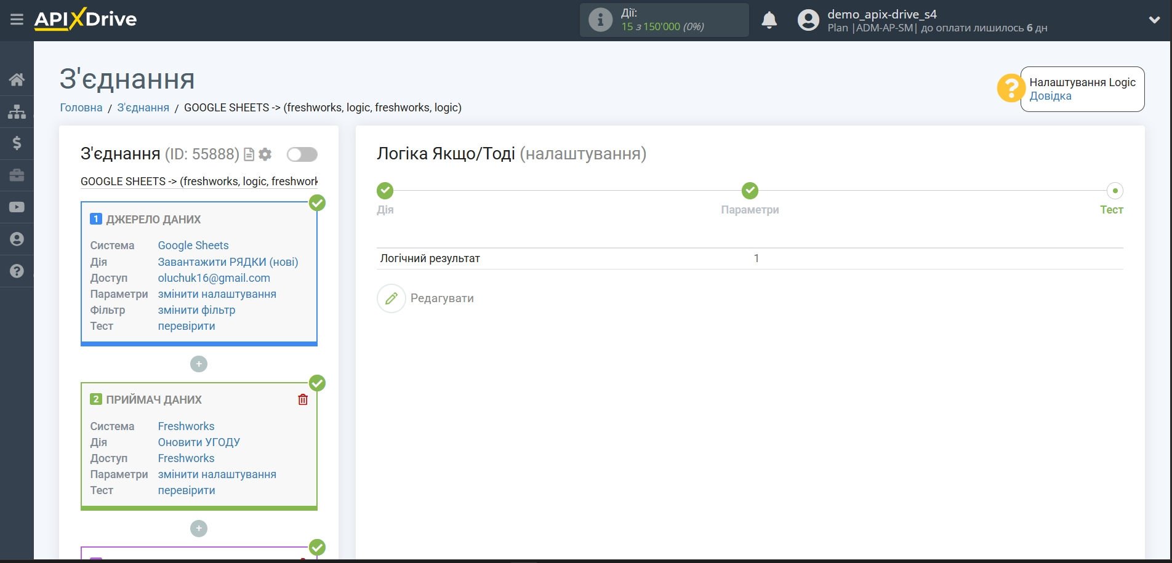The width and height of the screenshot is (1172, 563).
Task: Open the Довідка help link
Action: [x=1050, y=96]
